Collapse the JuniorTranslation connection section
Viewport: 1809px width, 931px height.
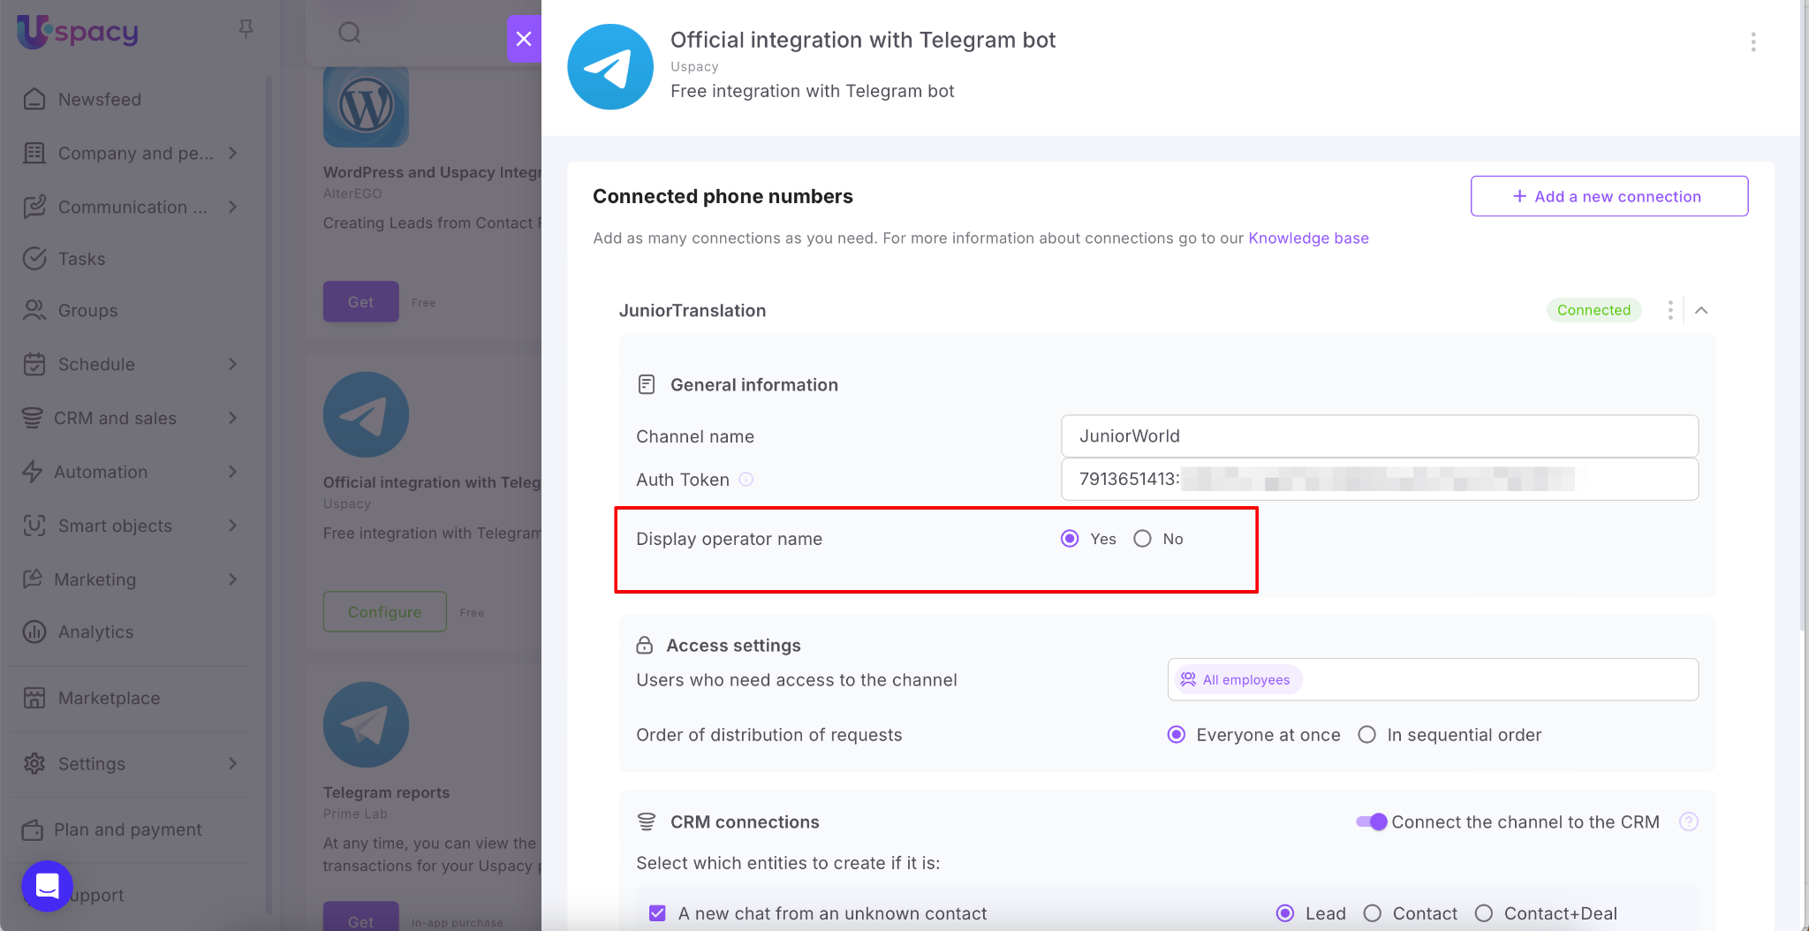1701,310
